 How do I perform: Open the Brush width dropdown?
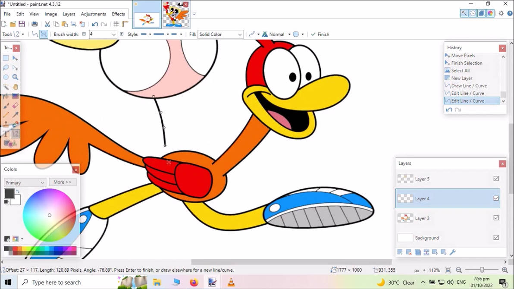tap(114, 35)
